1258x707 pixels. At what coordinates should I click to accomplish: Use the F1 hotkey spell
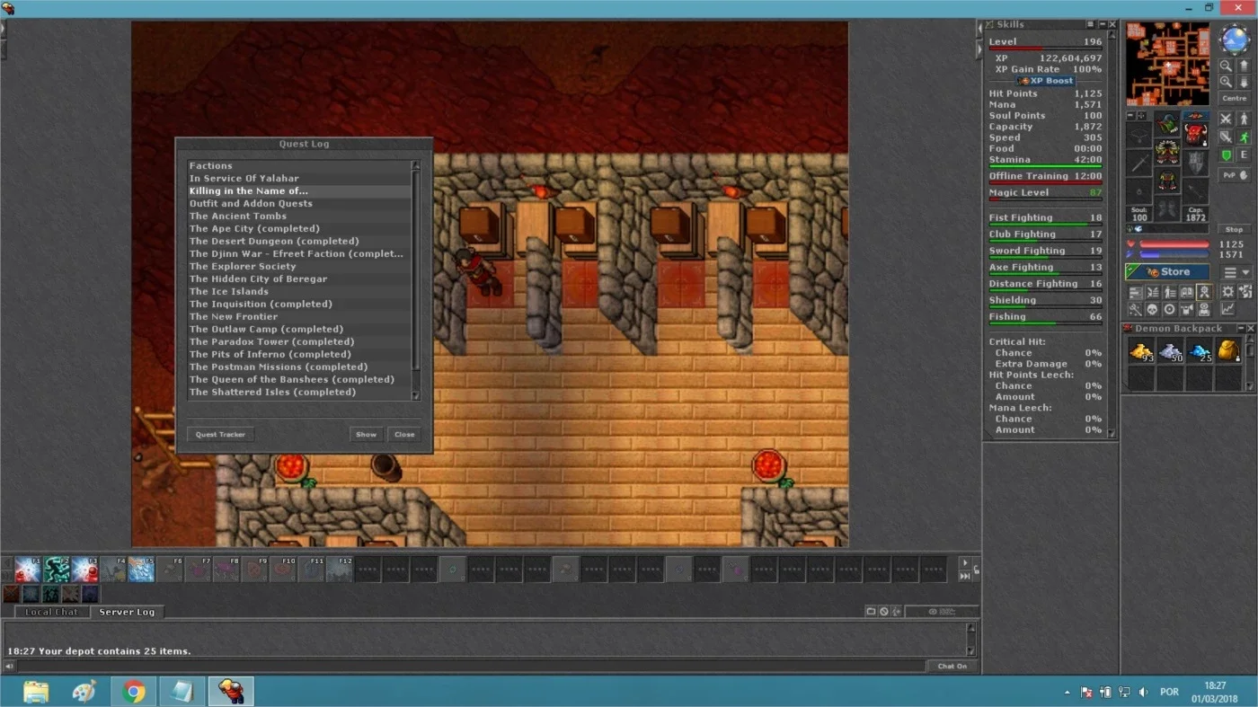point(28,570)
